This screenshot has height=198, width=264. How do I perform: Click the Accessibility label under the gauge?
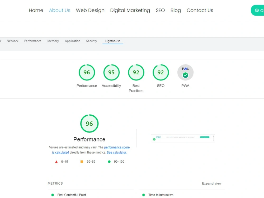tap(111, 86)
